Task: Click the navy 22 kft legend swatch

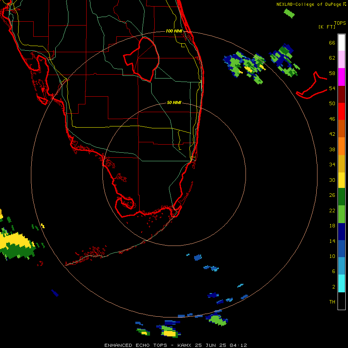Action: [341, 232]
